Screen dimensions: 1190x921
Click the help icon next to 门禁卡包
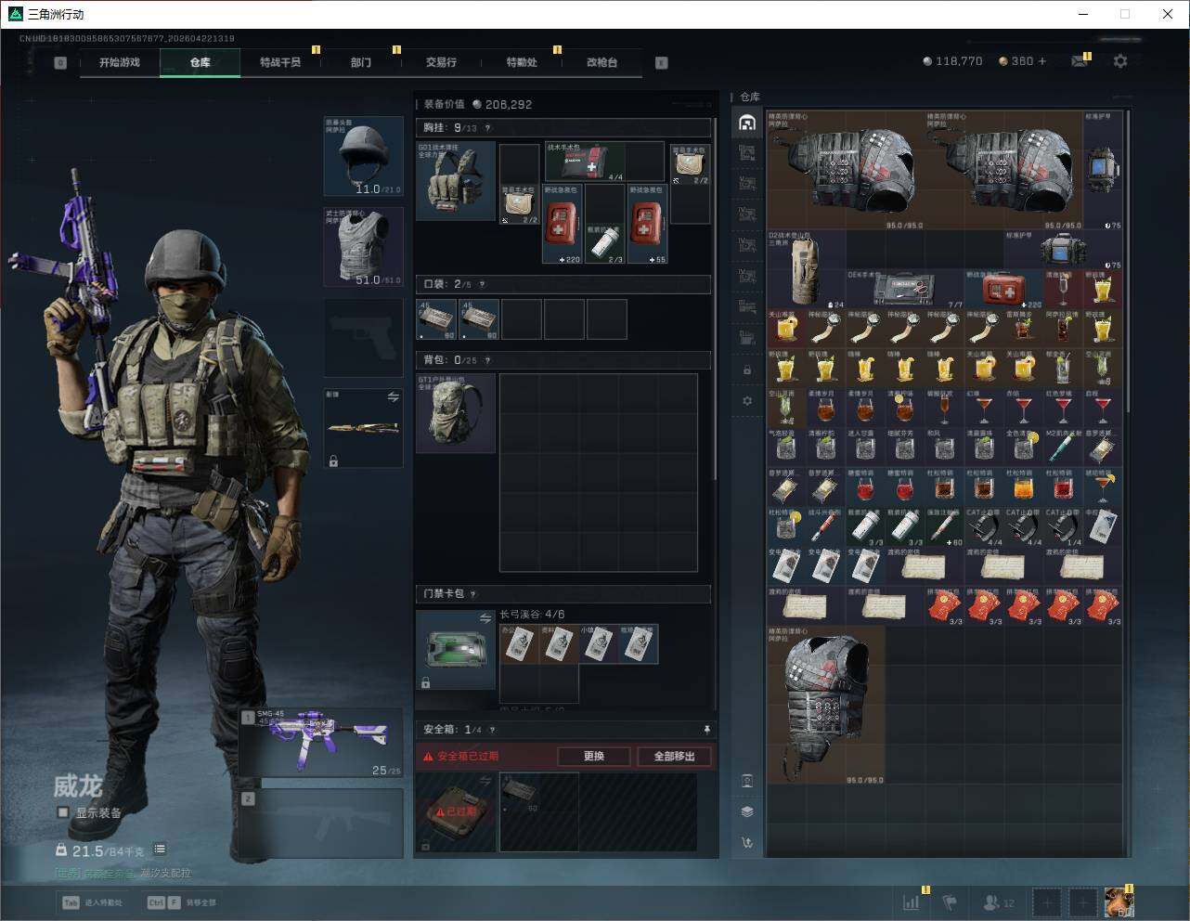(472, 594)
